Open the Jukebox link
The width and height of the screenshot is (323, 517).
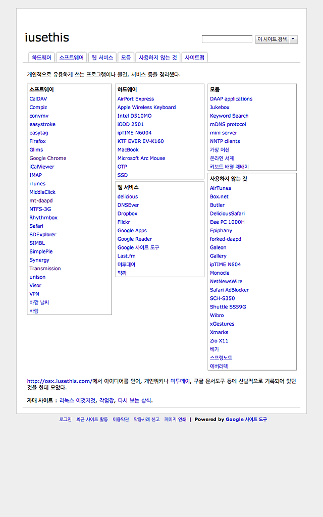click(x=220, y=108)
